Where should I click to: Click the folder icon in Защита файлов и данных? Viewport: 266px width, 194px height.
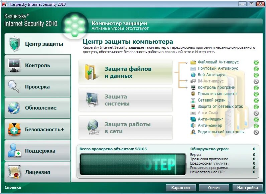point(90,72)
